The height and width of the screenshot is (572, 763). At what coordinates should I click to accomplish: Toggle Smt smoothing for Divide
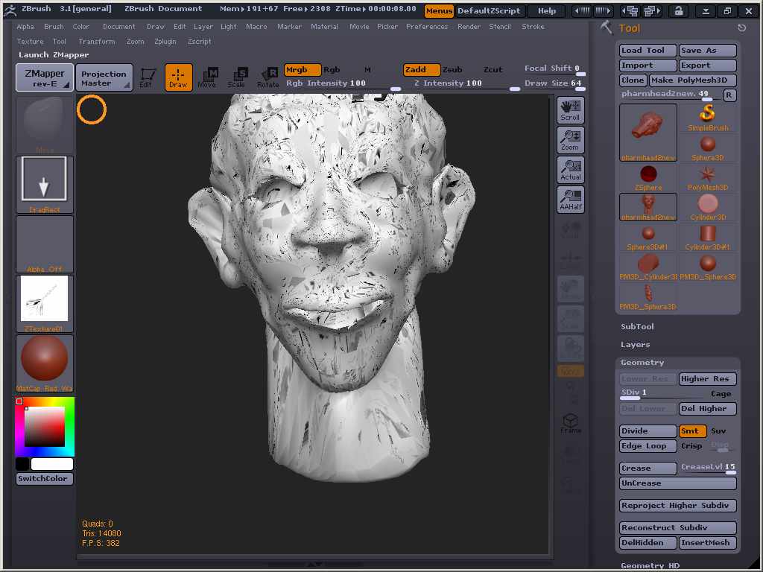click(691, 430)
